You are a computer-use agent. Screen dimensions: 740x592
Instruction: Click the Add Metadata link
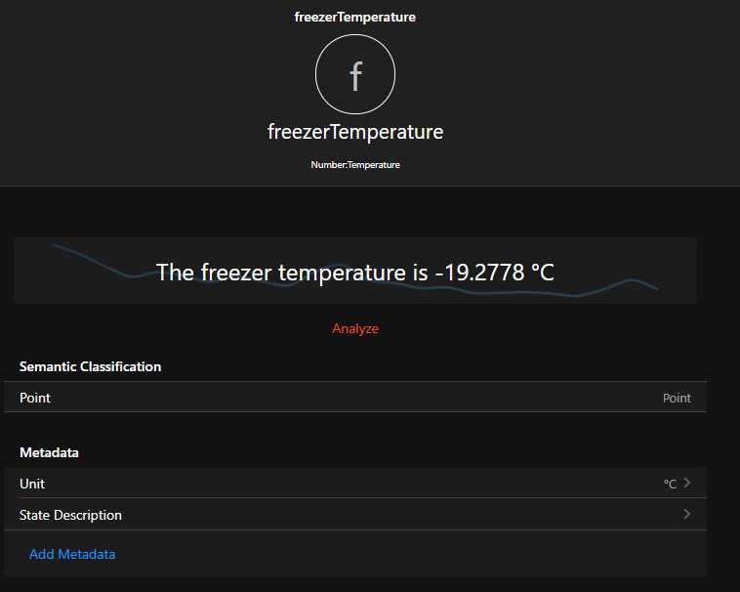tap(72, 554)
